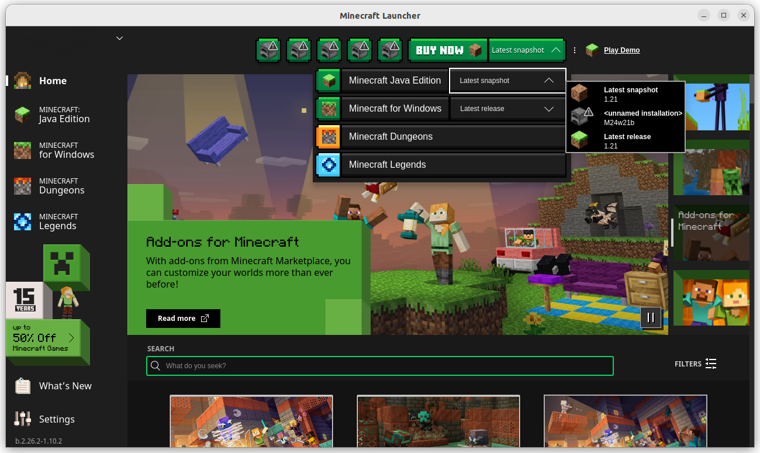760x453 pixels.
Task: Collapse the Latest snapshot dropdown next to BUY NOW
Action: coord(527,50)
